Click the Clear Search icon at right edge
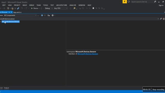The height and width of the screenshot is (93, 165). click(x=164, y=19)
